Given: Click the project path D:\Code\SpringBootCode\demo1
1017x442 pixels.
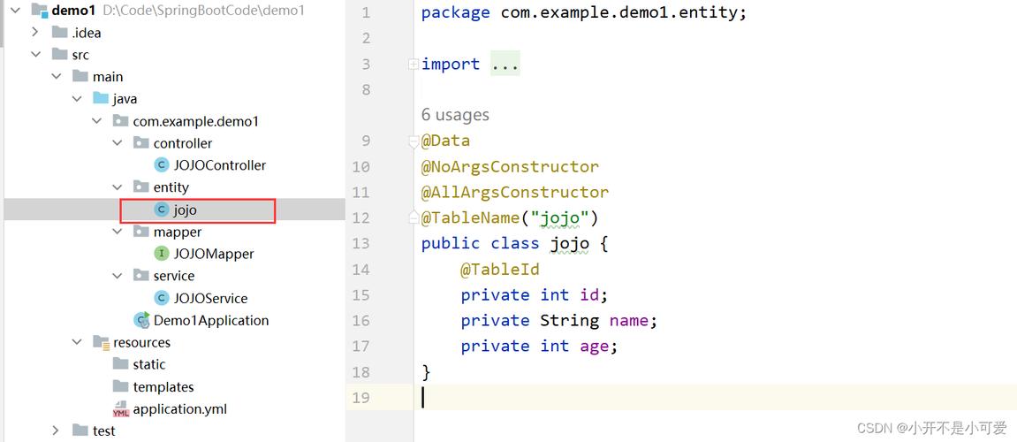Looking at the screenshot, I should point(203,11).
